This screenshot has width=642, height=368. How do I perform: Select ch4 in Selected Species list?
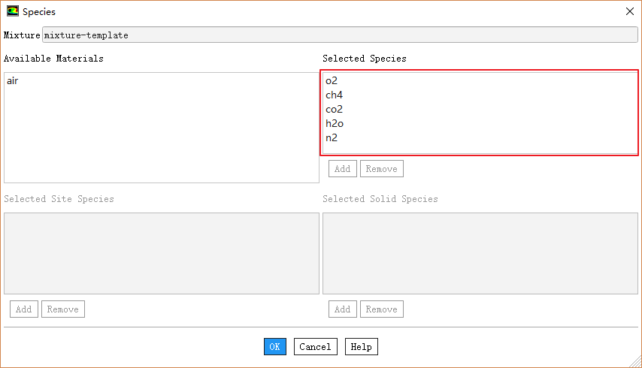(334, 95)
